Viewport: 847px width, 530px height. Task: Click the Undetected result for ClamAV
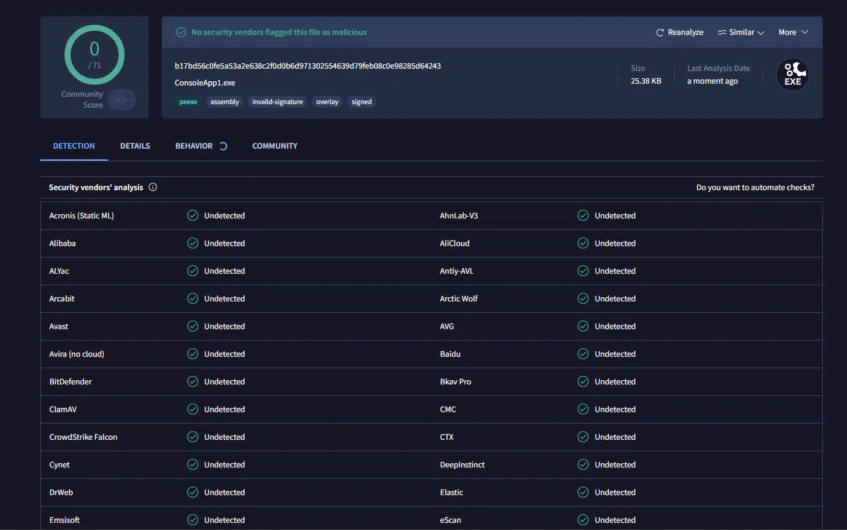click(x=224, y=409)
